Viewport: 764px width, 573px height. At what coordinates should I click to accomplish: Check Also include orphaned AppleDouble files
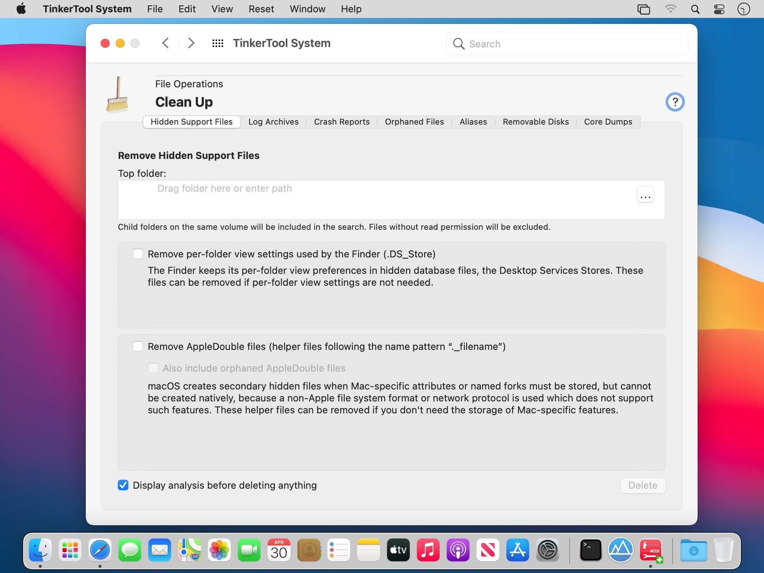click(x=153, y=368)
